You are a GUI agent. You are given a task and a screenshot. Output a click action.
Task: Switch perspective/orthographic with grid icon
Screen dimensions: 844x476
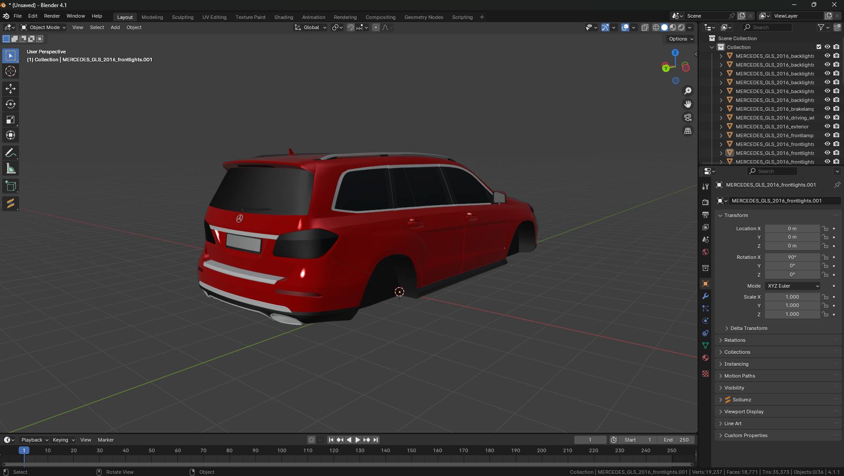pyautogui.click(x=688, y=131)
